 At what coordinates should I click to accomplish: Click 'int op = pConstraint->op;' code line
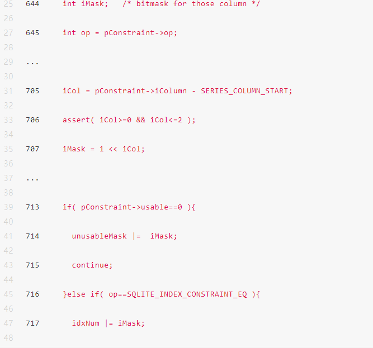[120, 33]
